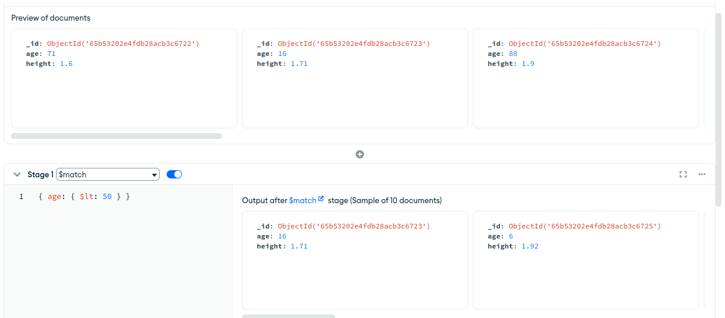Click line number 1 in editor gutter
Screen dimensions: 725x318
click(21, 197)
